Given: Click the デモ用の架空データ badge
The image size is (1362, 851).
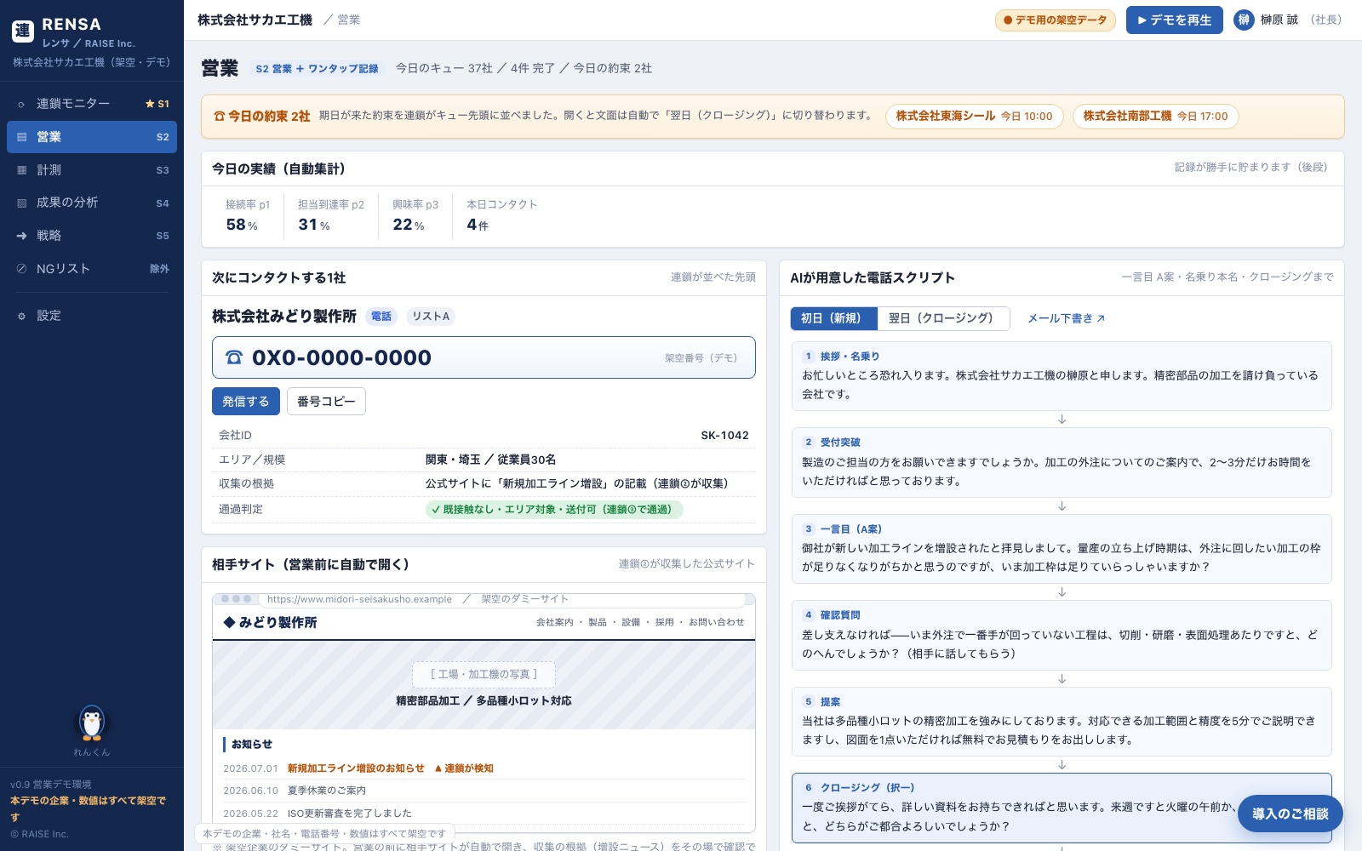Looking at the screenshot, I should pyautogui.click(x=1056, y=20).
